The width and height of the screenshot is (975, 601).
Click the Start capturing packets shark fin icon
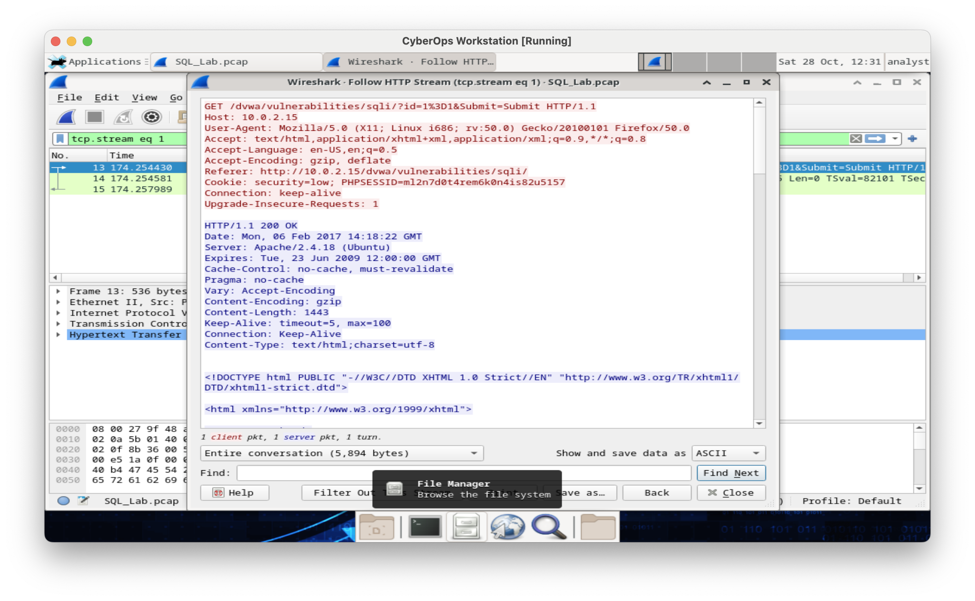66,117
